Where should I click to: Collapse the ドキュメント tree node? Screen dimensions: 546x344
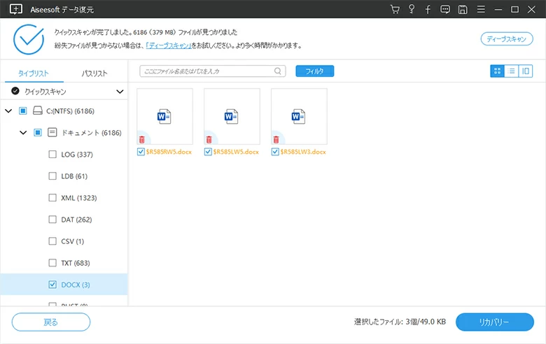(23, 132)
